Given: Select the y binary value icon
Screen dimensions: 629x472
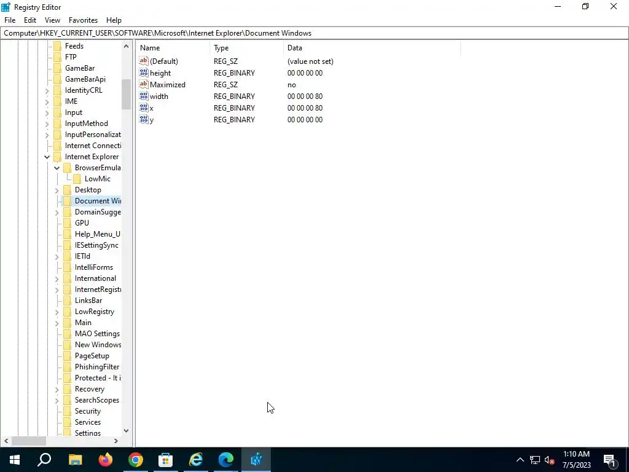Looking at the screenshot, I should (x=144, y=119).
